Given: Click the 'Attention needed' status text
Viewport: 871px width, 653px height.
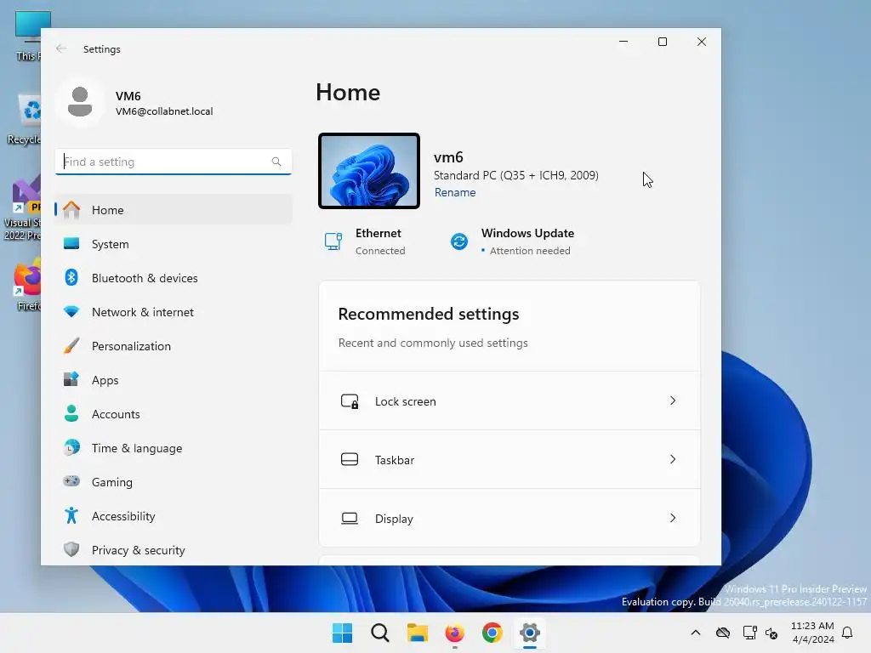Looking at the screenshot, I should [530, 251].
